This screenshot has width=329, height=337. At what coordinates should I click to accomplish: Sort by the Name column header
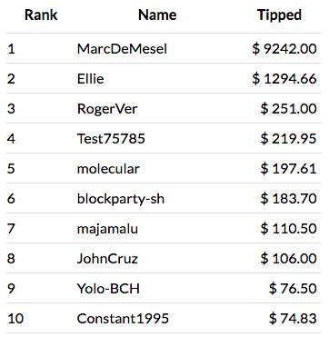157,15
